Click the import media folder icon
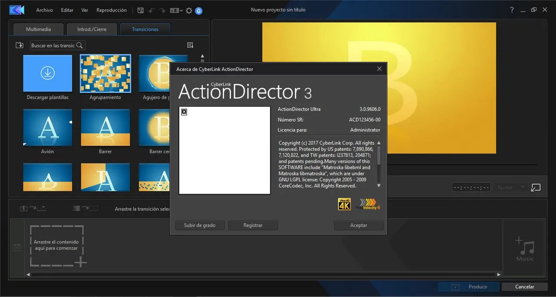The width and height of the screenshot is (556, 297). pos(19,45)
